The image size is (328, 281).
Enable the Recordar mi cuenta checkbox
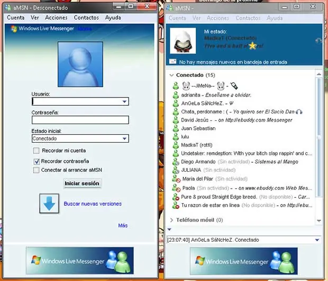point(37,151)
